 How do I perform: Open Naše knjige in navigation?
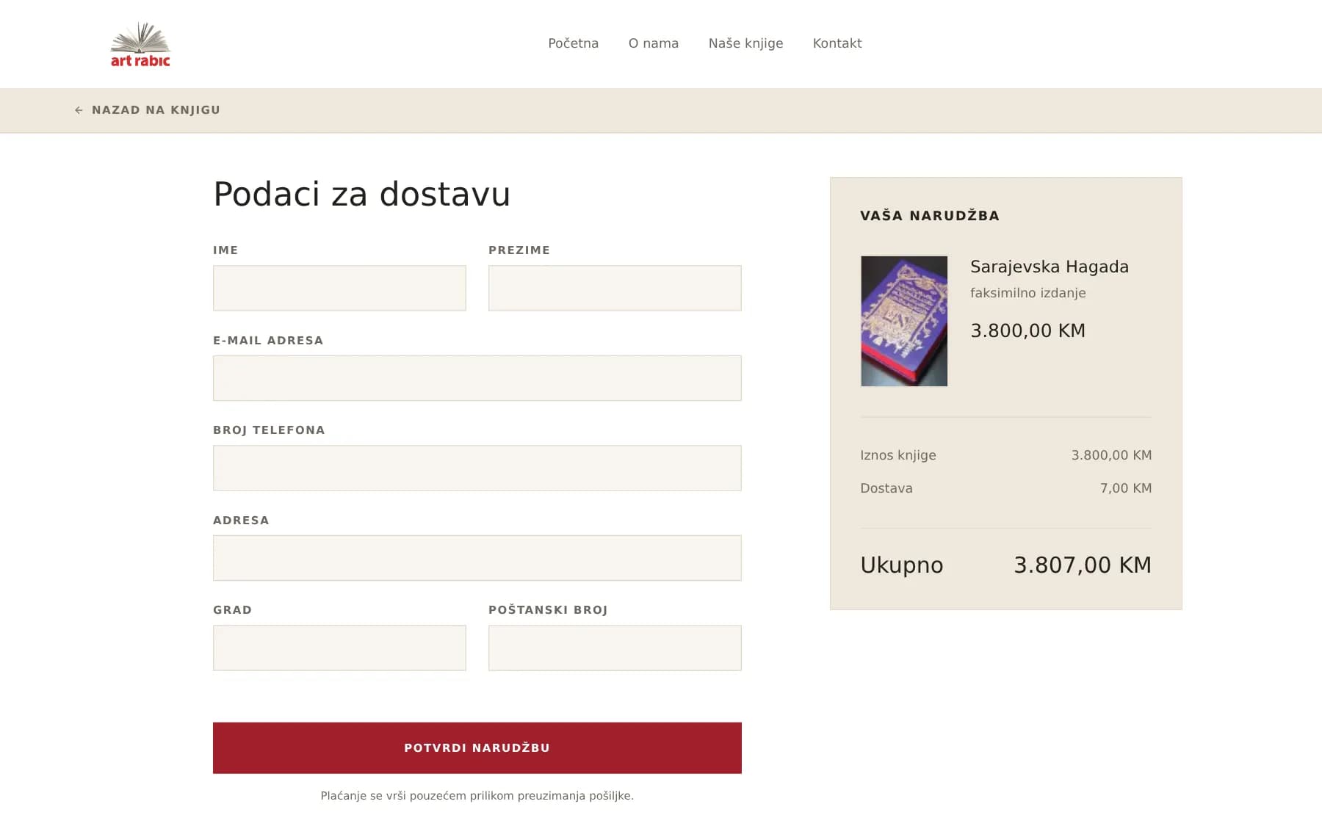(745, 43)
